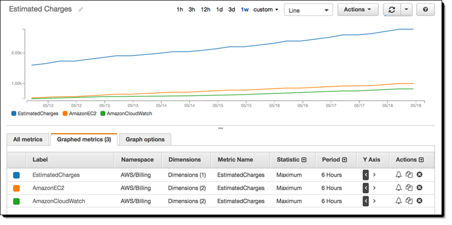Click the orange AmazonEC2 color swatch
452x225 pixels.
16,188
